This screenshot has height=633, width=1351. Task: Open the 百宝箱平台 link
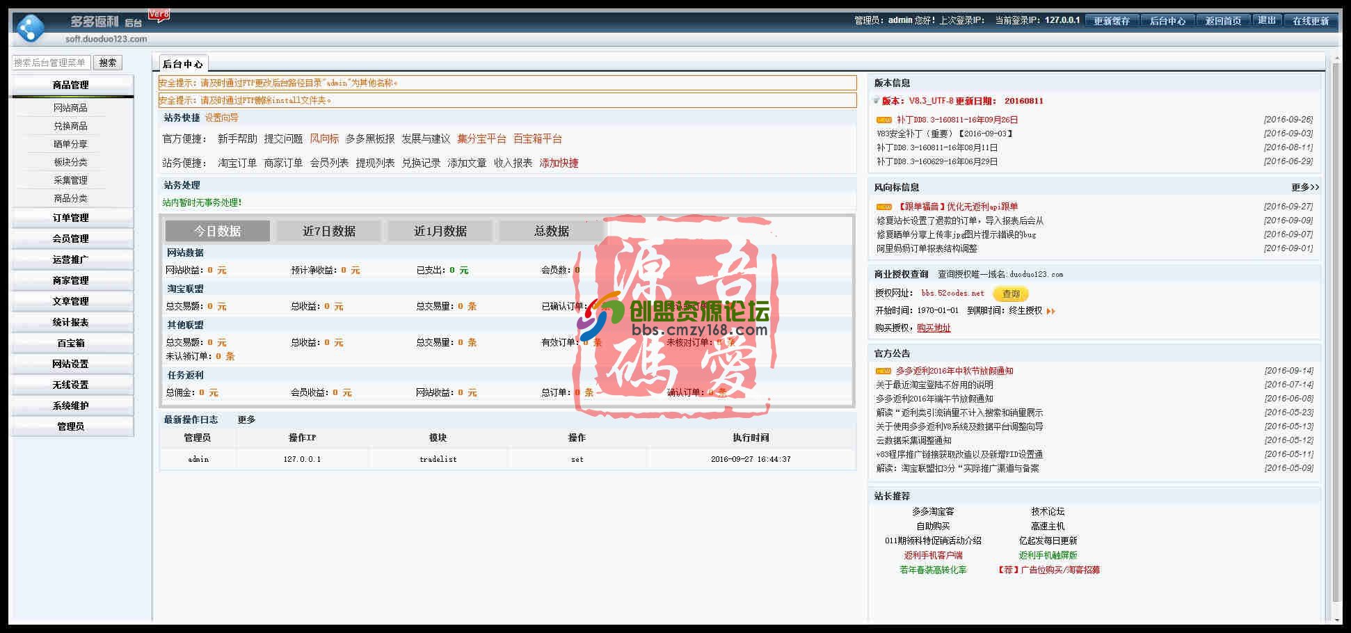point(538,139)
